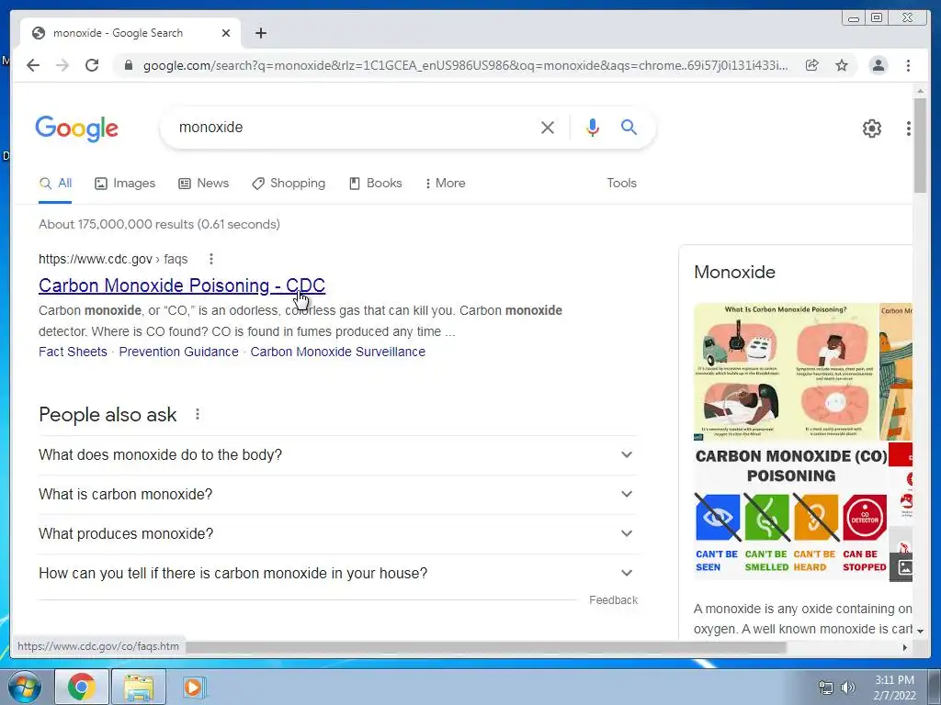Launch the media player from the taskbar
Screen dimensions: 941x705
tap(193, 687)
